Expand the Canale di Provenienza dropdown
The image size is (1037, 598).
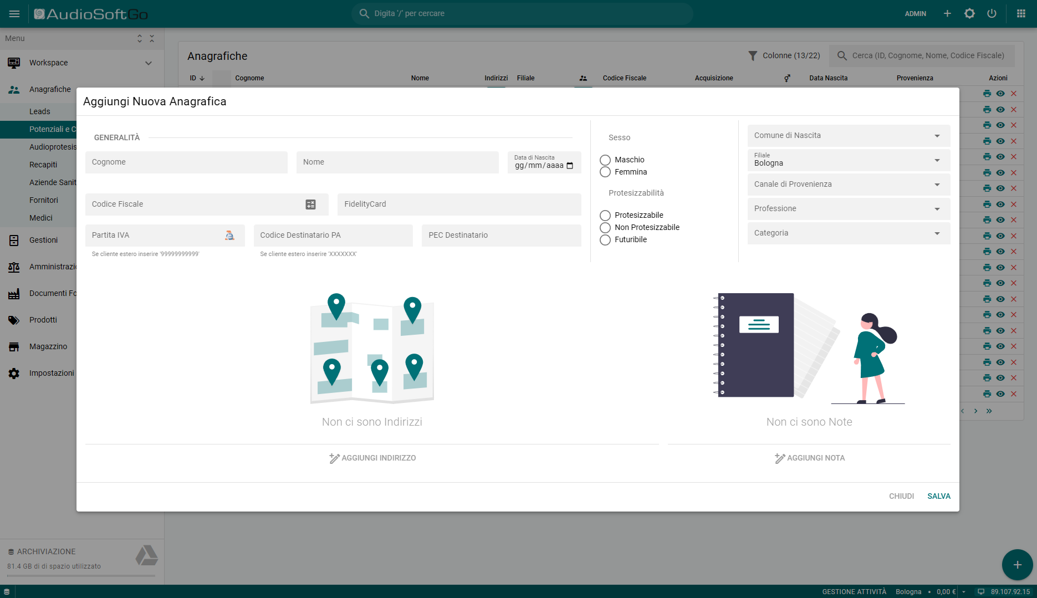(848, 185)
